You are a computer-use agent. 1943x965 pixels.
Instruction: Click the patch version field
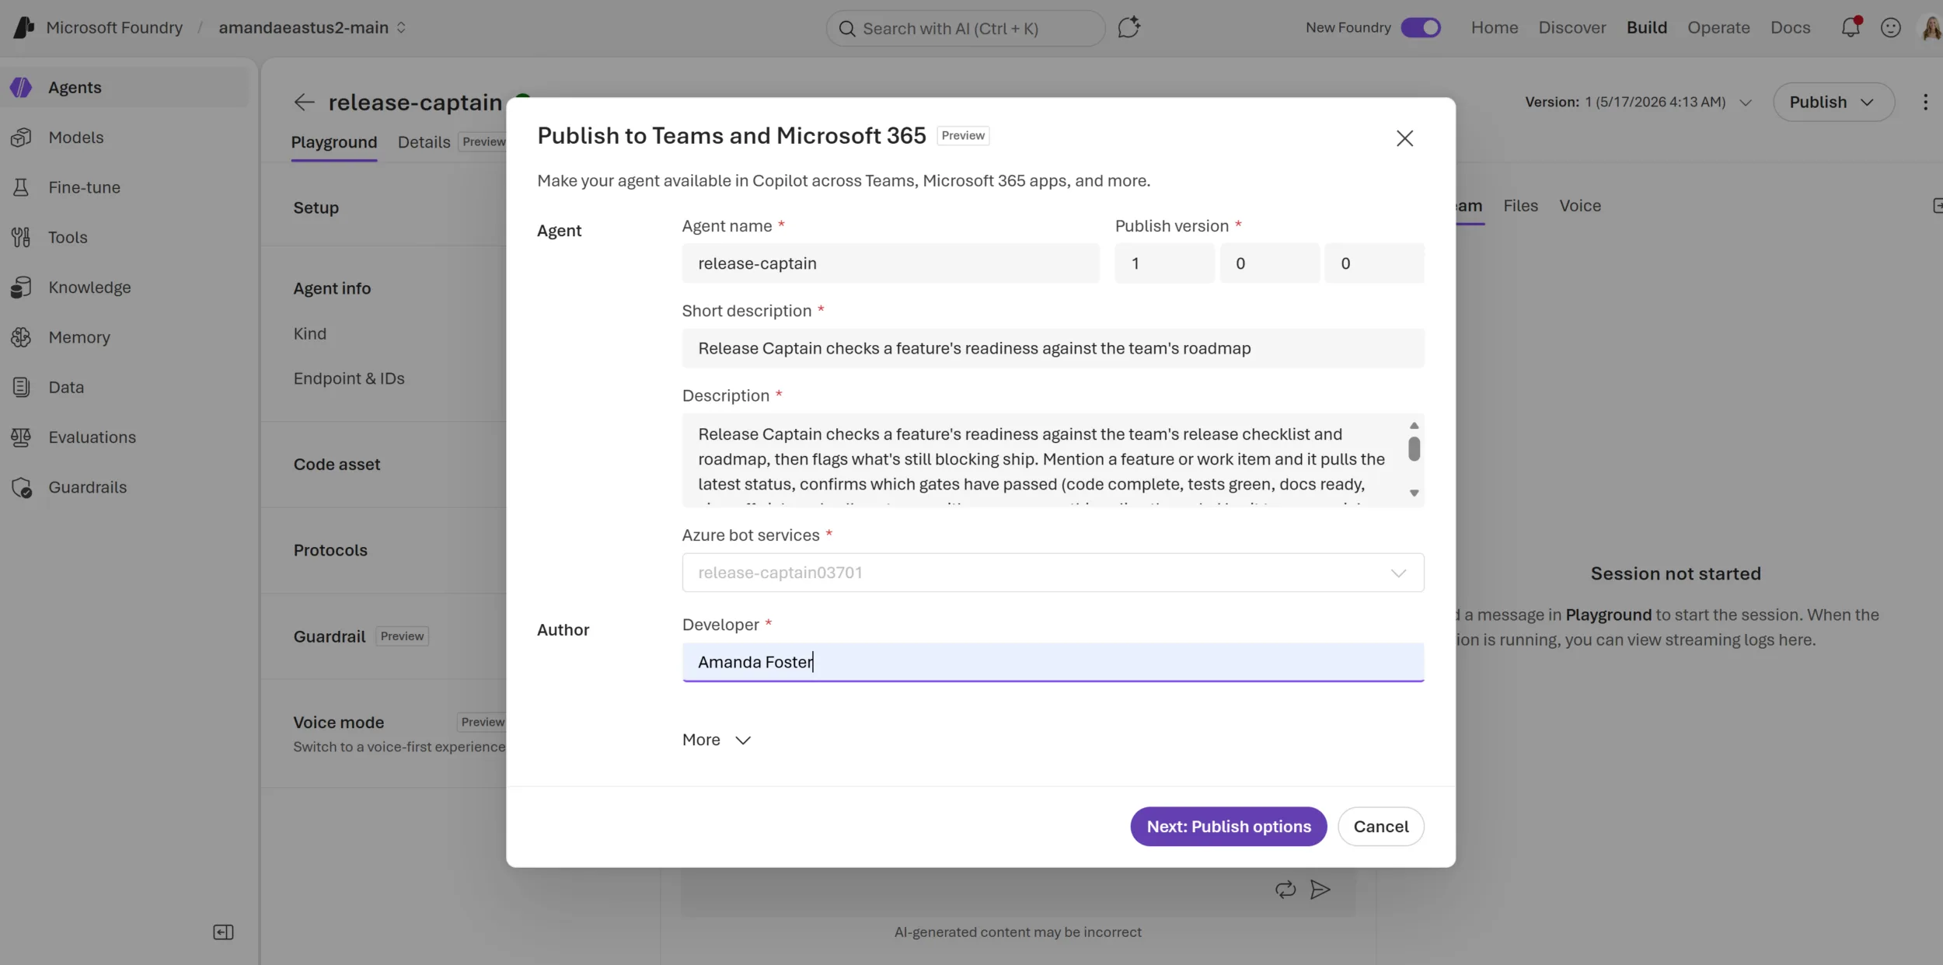[x=1373, y=263]
